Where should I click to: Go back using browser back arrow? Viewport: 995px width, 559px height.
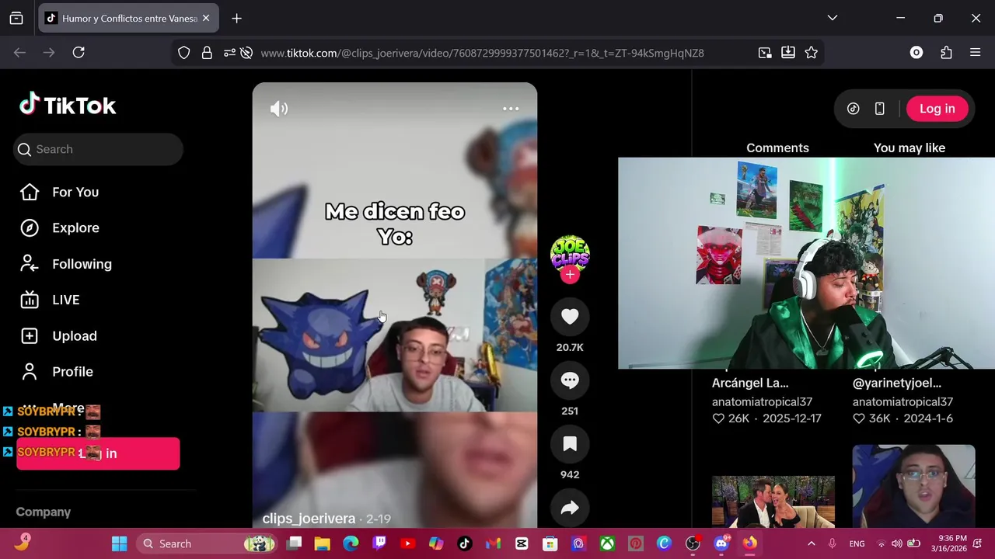(x=19, y=52)
